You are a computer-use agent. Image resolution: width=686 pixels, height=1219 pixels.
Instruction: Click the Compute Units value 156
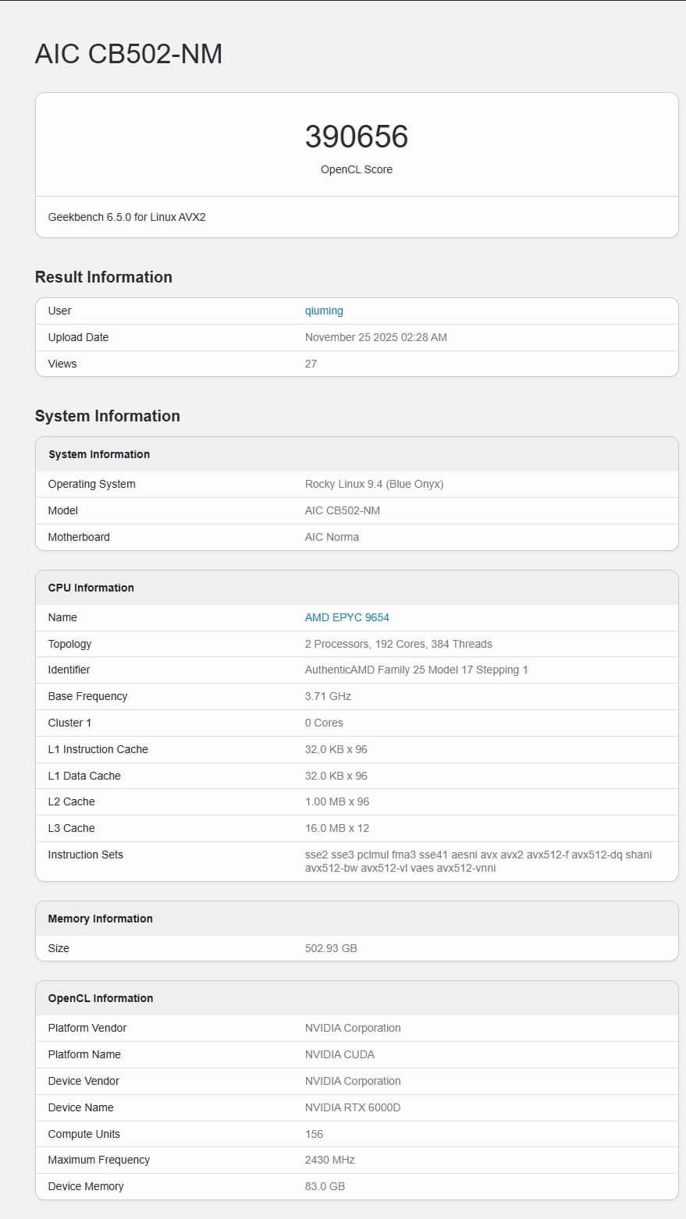[x=314, y=1134]
